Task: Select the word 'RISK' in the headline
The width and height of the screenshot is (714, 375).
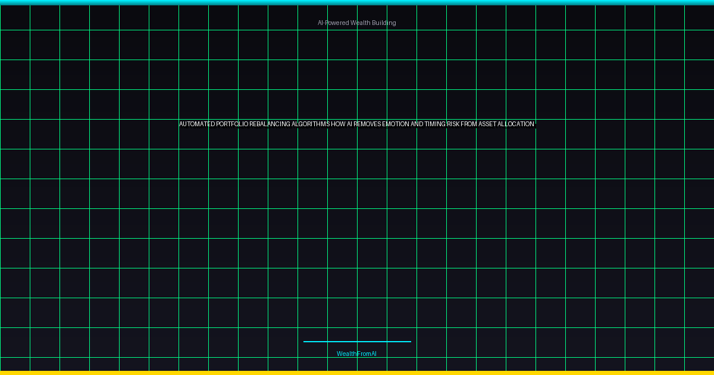Action: tap(453, 124)
